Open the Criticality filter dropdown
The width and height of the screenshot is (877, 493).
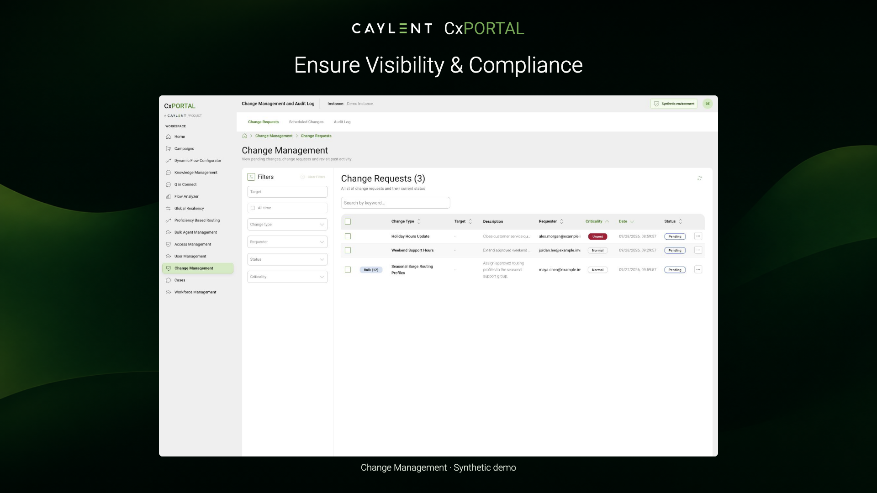(287, 277)
